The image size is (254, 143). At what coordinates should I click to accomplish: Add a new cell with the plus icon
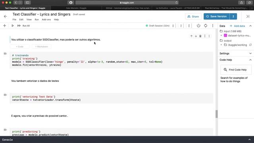coord(4,25)
